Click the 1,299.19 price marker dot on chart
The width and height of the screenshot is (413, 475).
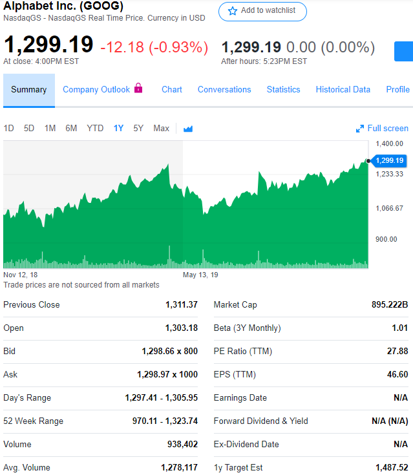[368, 161]
